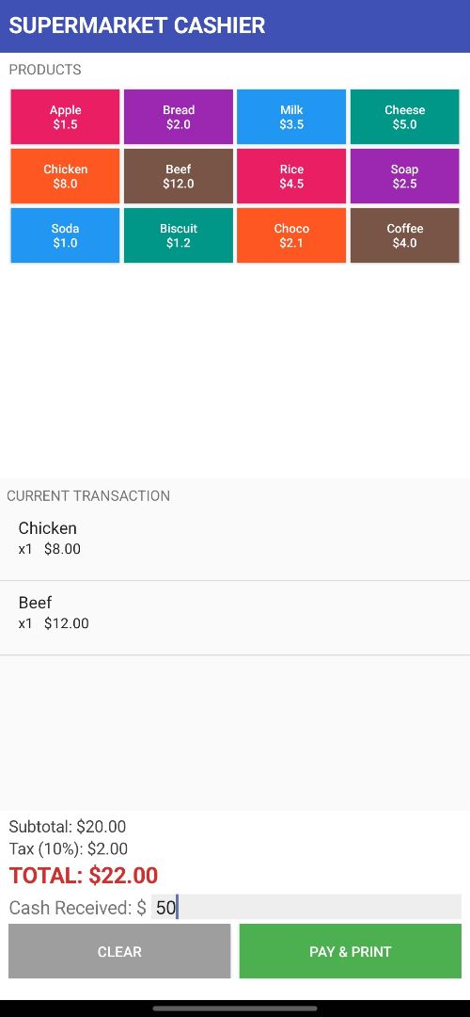Click the SUPERMARKET CASHIER title bar
The width and height of the screenshot is (470, 1017).
click(235, 26)
